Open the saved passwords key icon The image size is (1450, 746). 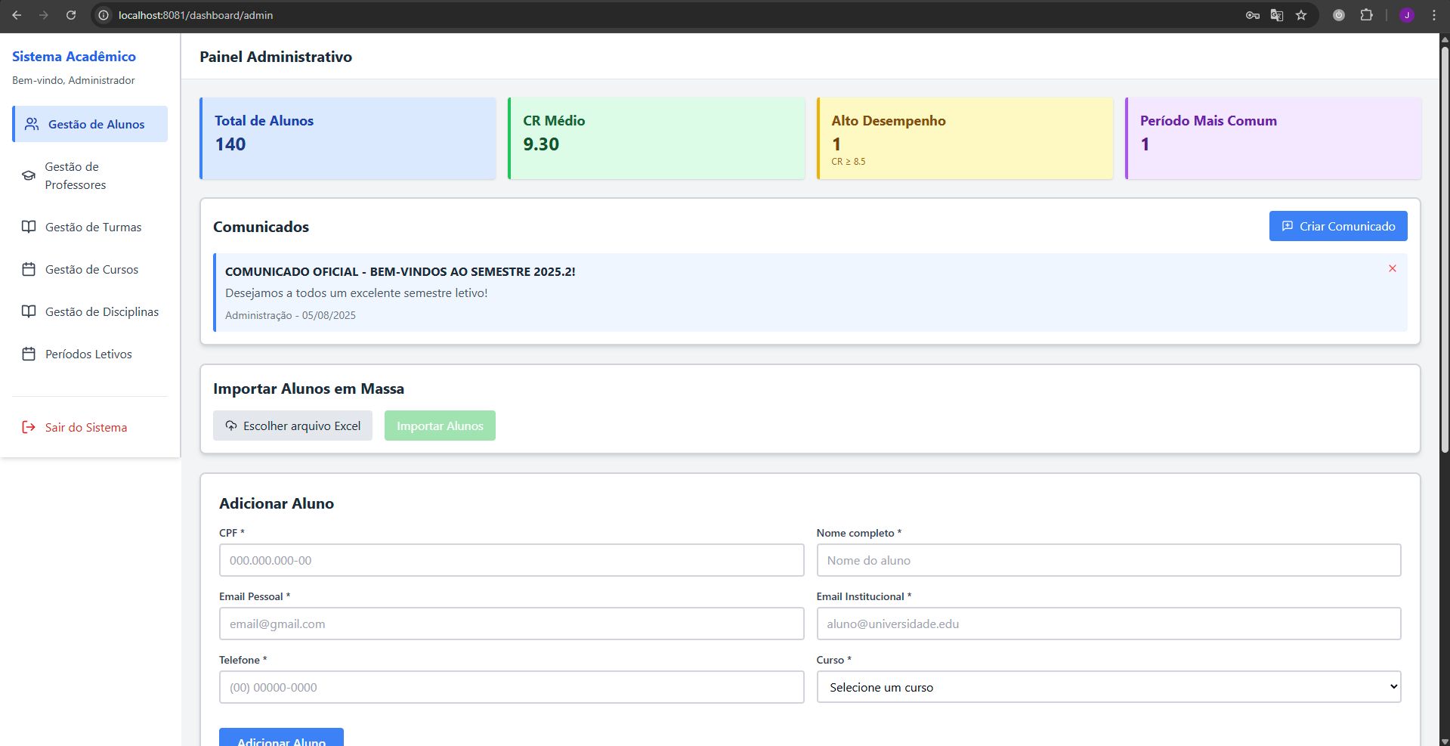1253,15
